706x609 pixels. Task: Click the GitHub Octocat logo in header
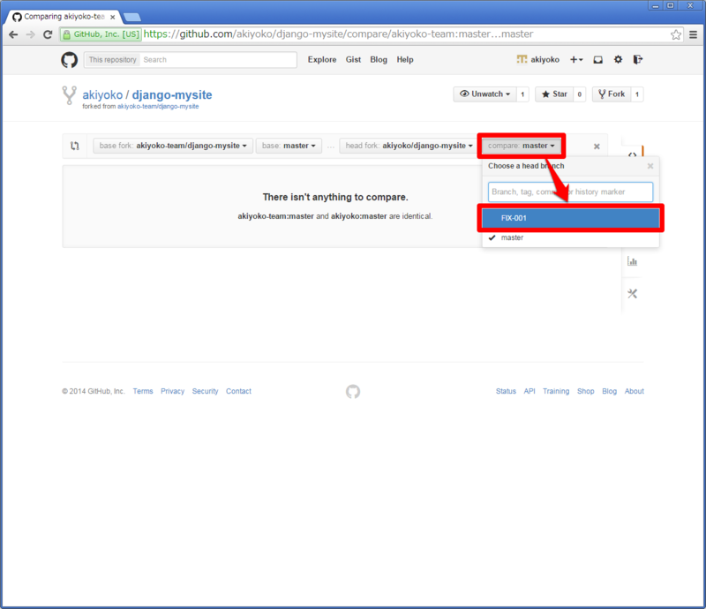tap(70, 59)
